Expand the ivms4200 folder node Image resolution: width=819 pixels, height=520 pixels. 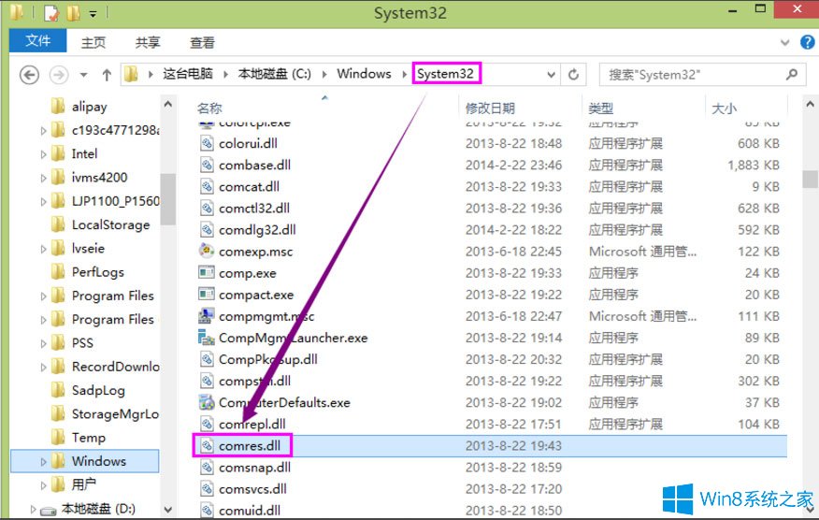pyautogui.click(x=43, y=178)
